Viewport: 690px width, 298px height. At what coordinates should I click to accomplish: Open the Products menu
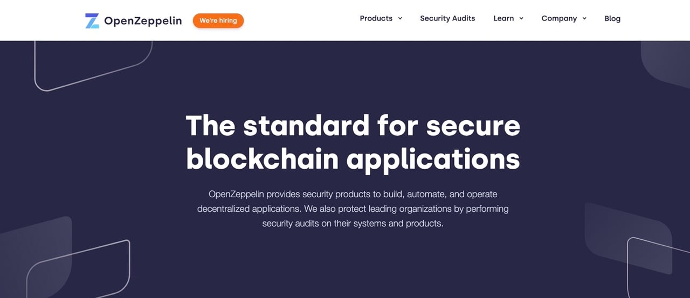pos(376,18)
